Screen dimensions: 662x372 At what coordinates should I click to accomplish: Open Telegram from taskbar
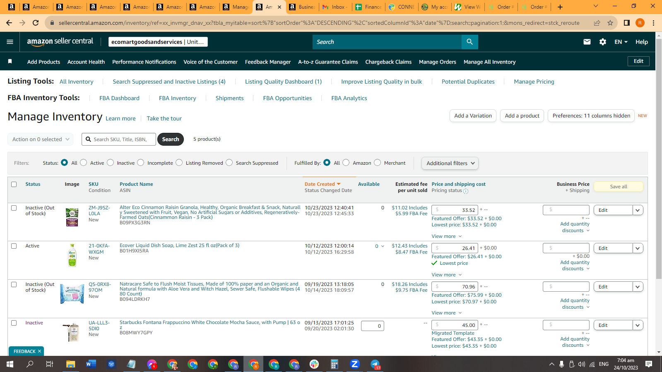tap(375, 364)
